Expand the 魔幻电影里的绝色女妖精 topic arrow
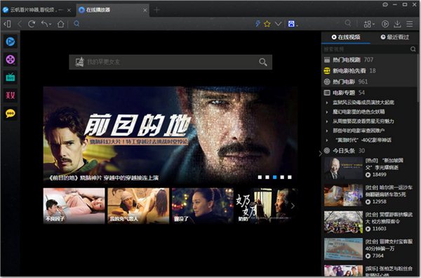 [327, 112]
